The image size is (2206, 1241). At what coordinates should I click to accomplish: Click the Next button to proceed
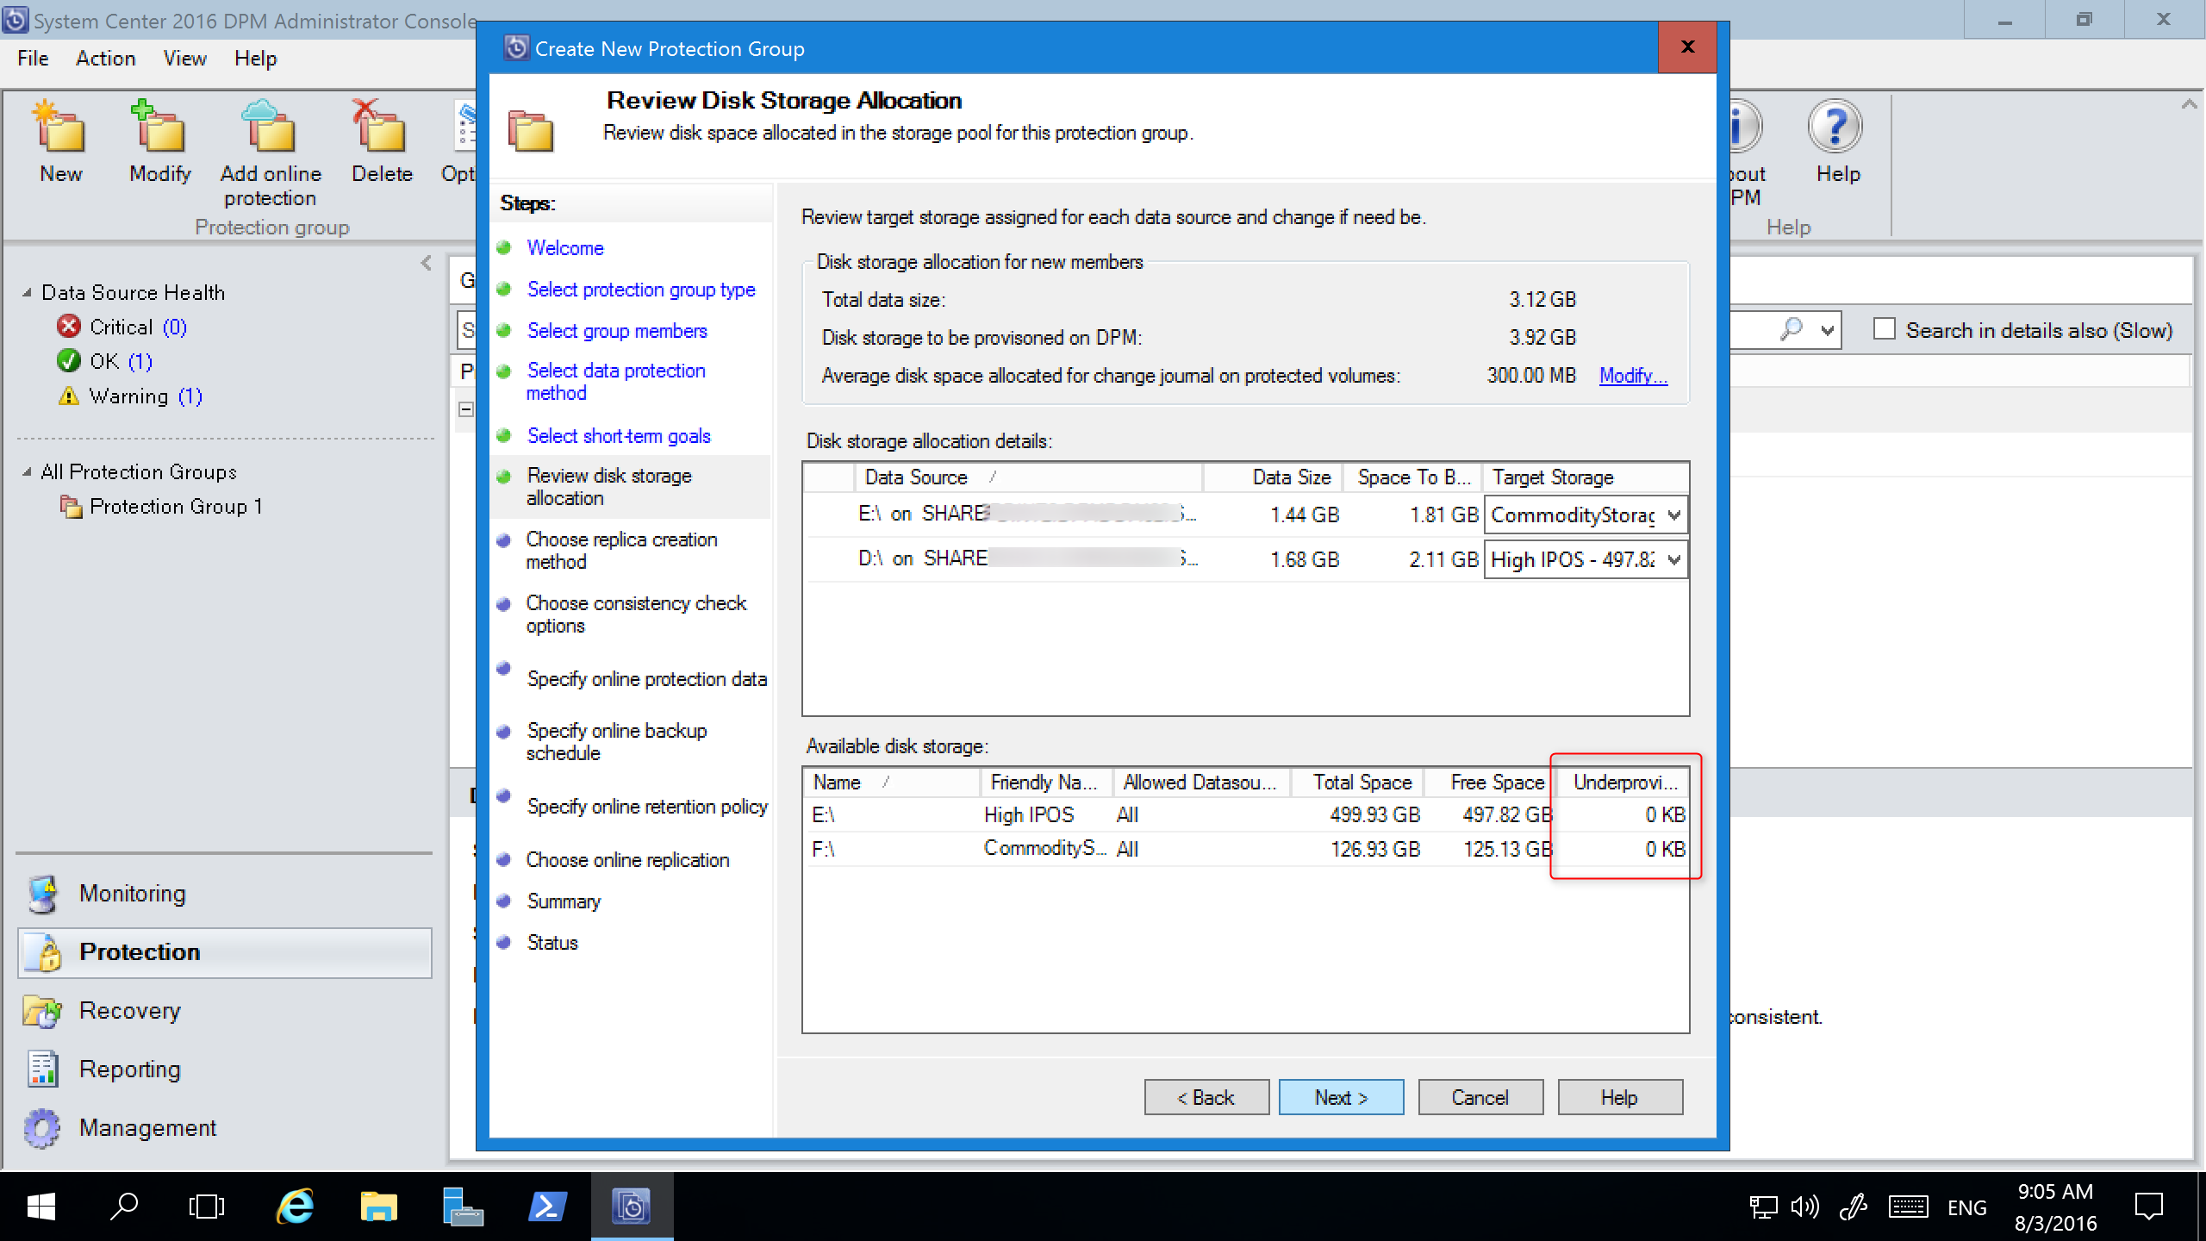click(x=1341, y=1097)
